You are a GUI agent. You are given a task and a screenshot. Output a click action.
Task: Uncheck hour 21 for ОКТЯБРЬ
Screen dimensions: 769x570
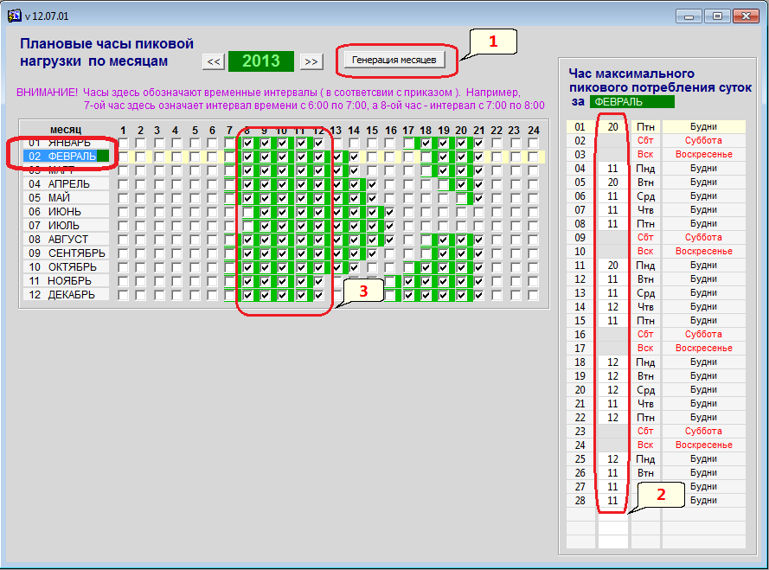pos(479,267)
